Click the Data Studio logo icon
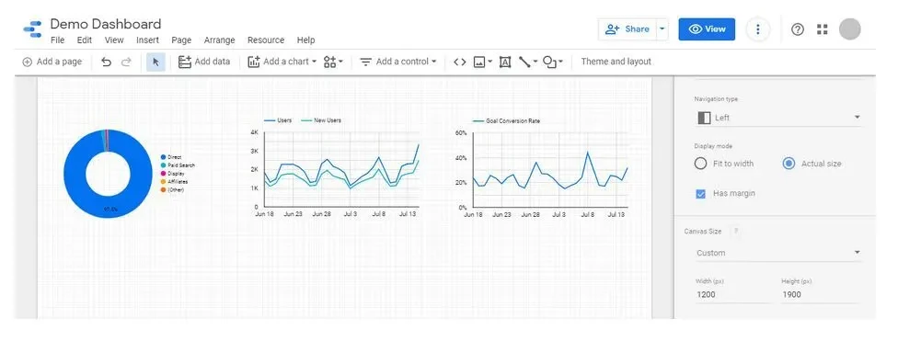 tap(32, 29)
